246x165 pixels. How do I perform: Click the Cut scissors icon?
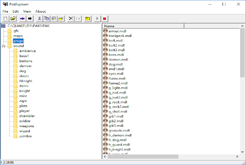click(39, 18)
